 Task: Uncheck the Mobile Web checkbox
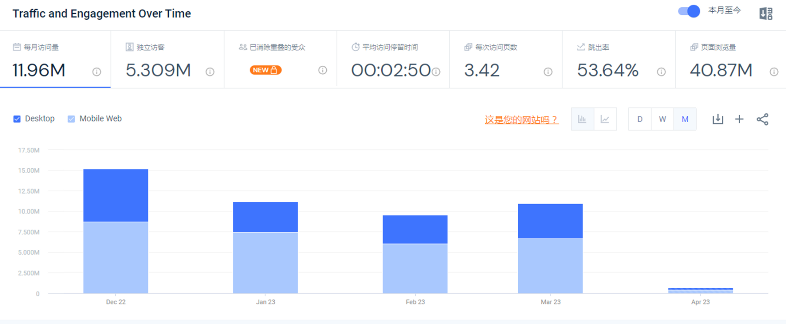tap(71, 119)
